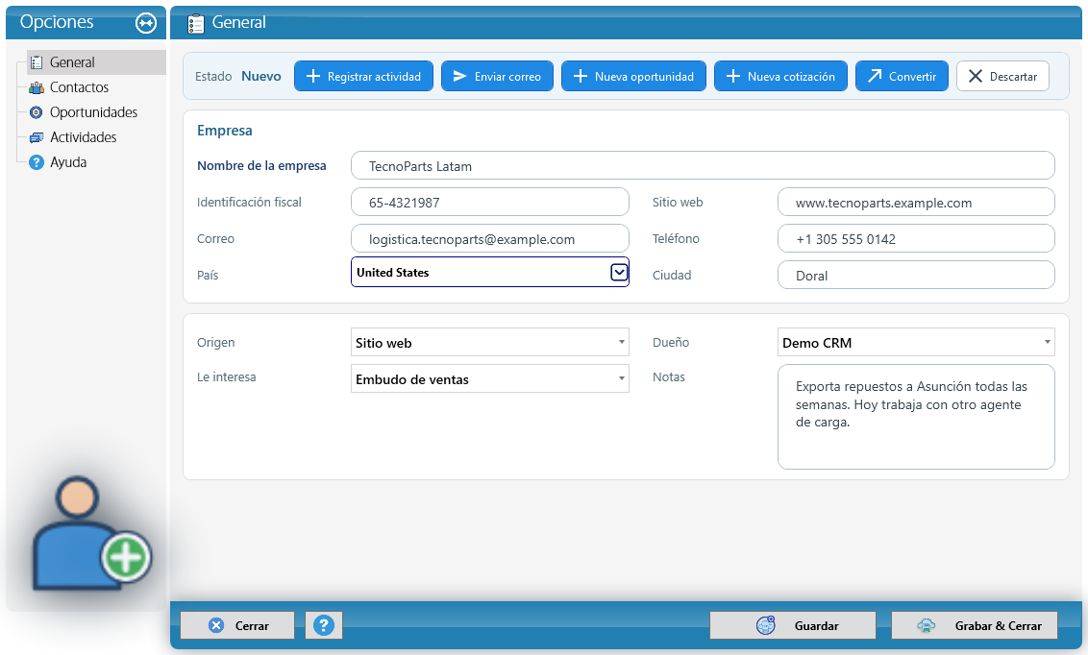Viewport: 1088px width, 655px height.
Task: Click the Correo input field
Action: (490, 238)
